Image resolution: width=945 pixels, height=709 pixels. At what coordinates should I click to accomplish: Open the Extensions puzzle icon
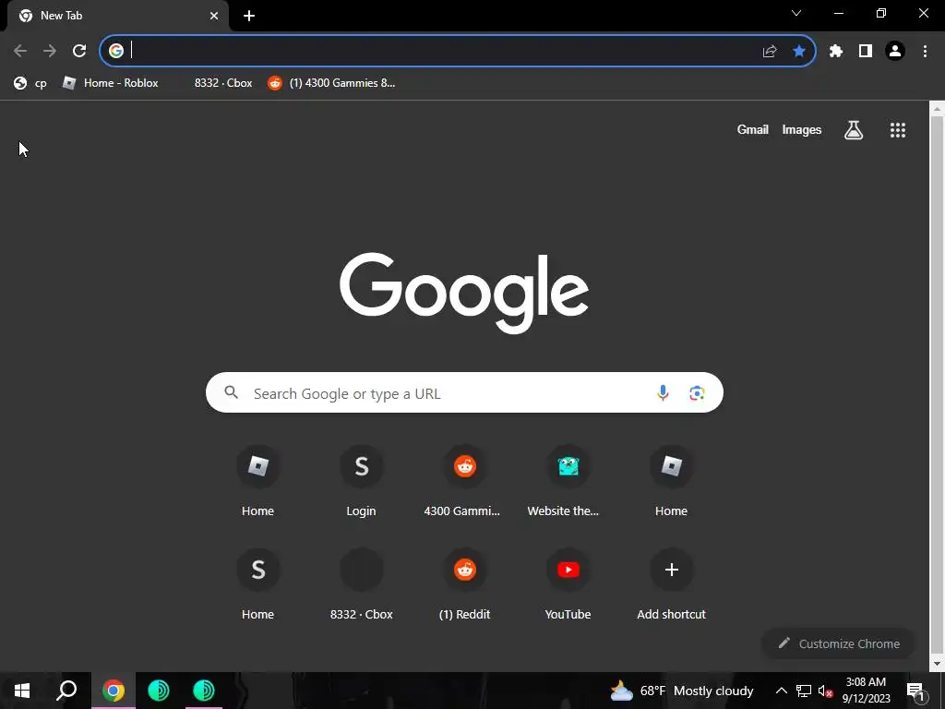click(836, 52)
